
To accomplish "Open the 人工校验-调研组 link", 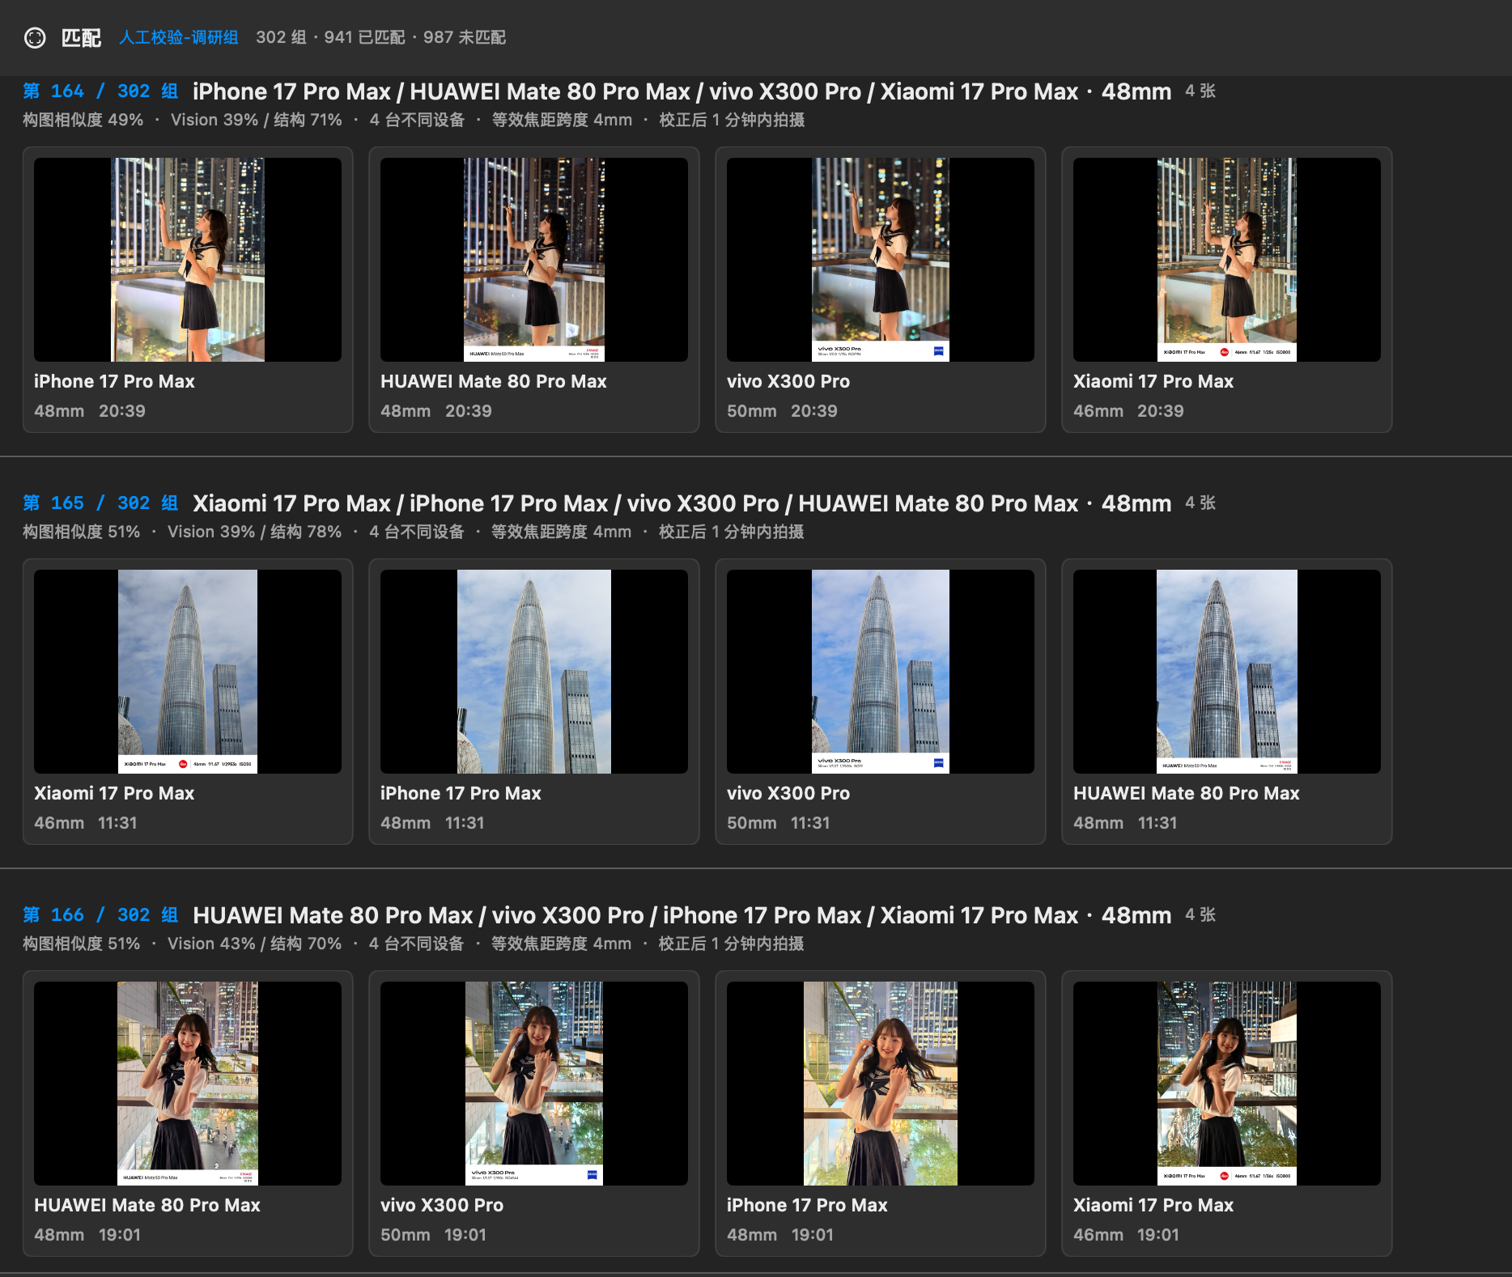I will tap(179, 38).
